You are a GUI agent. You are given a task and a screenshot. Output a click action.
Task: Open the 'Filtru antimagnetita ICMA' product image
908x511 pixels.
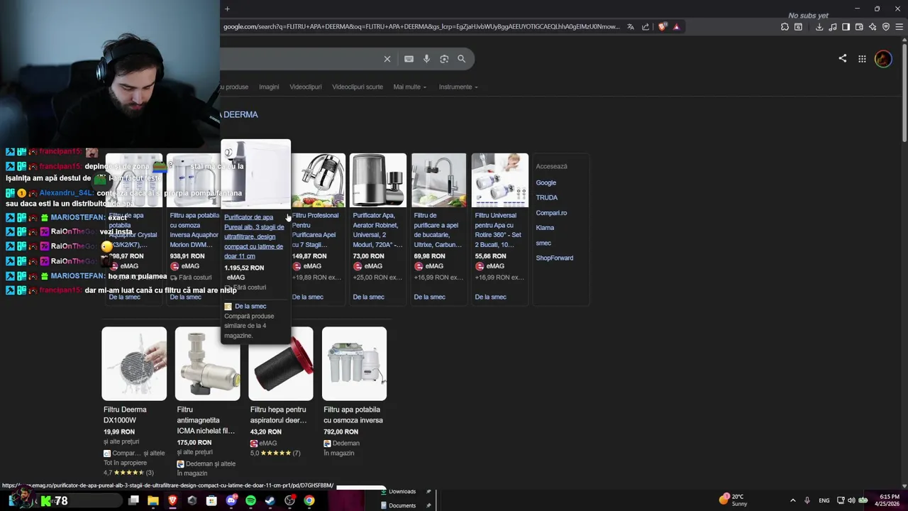pos(207,363)
